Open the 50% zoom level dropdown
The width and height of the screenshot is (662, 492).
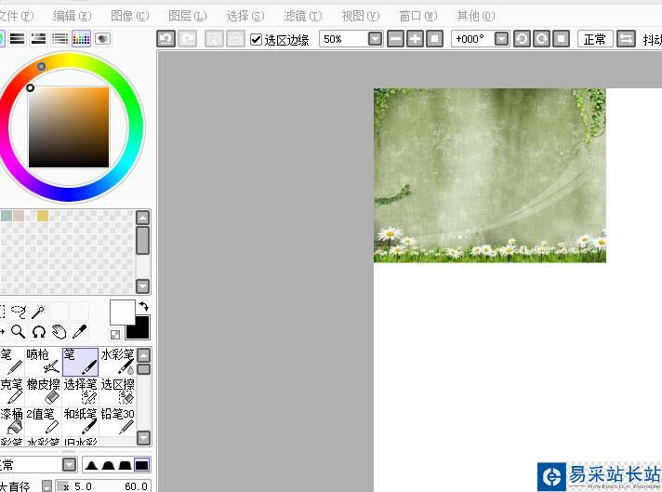pos(375,39)
